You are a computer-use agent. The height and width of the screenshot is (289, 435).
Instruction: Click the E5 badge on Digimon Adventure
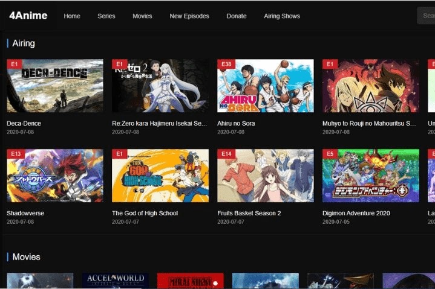[x=330, y=154]
